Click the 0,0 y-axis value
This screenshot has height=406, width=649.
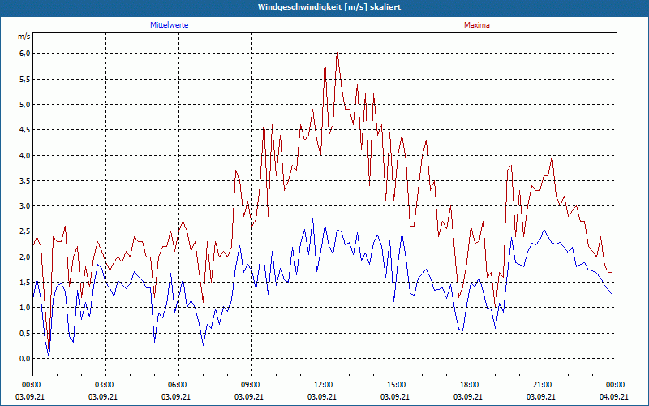point(25,359)
